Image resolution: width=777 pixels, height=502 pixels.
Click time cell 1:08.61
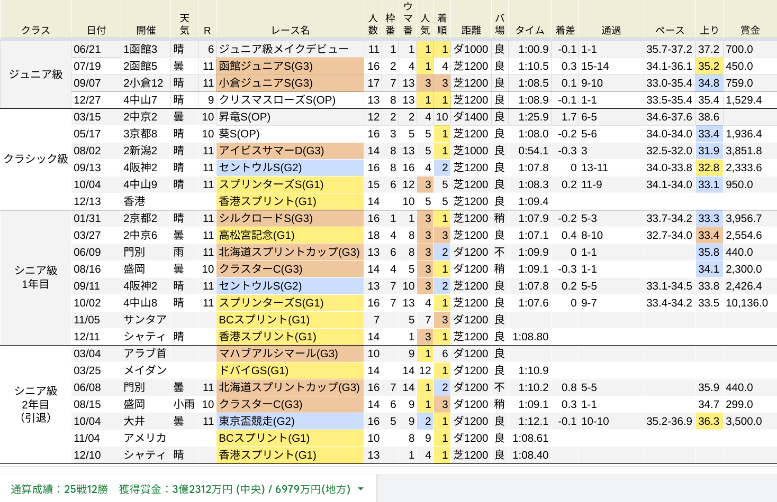(x=530, y=438)
